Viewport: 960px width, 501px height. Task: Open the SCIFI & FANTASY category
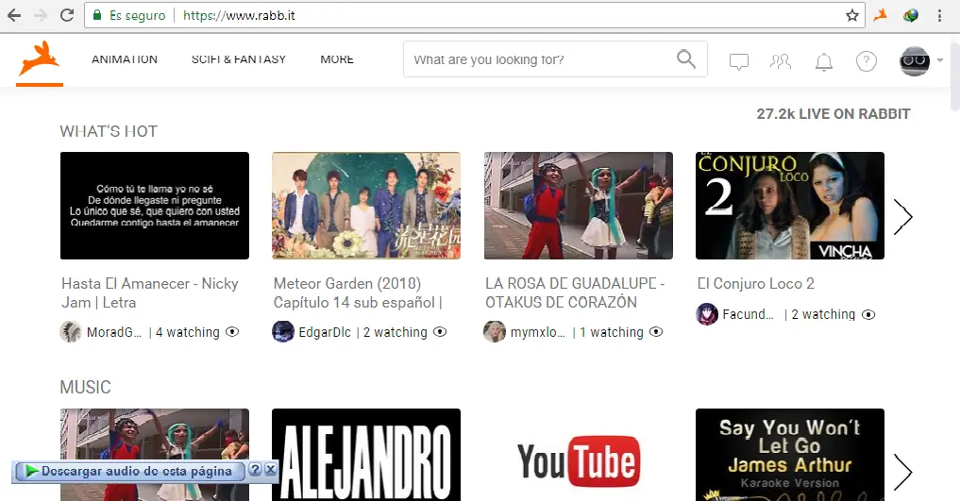pyautogui.click(x=239, y=59)
